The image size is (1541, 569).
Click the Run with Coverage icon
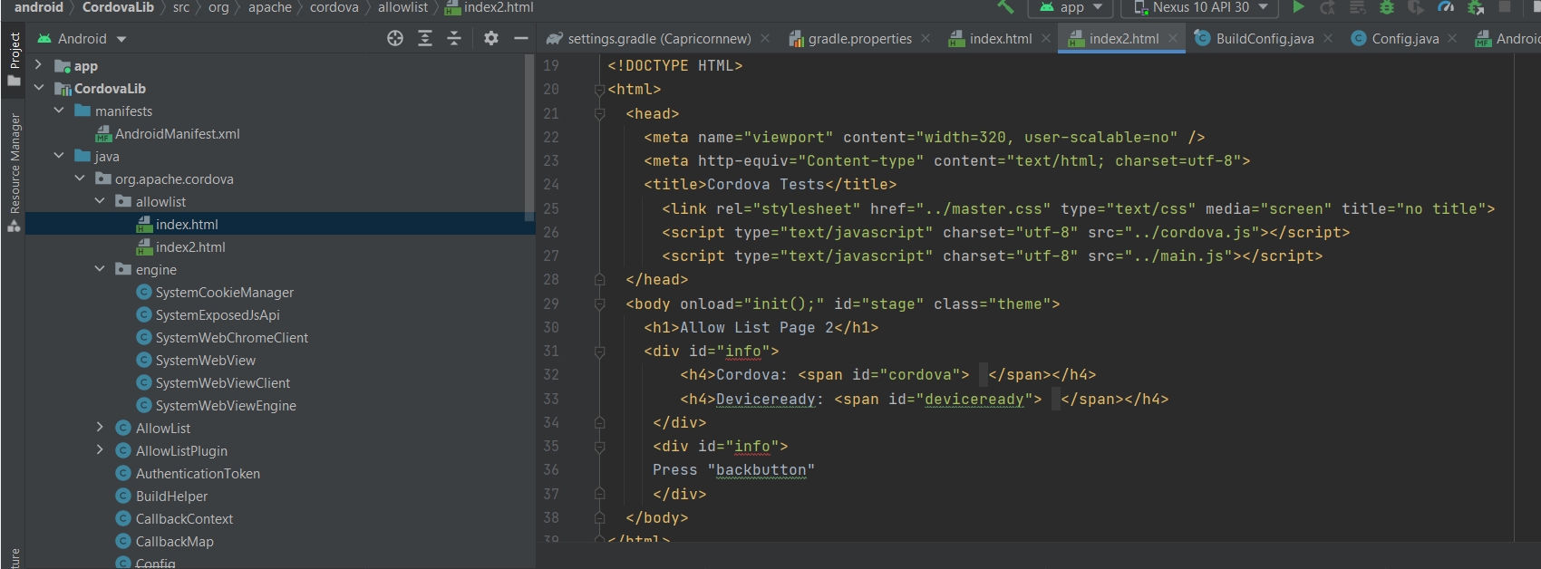pos(1416,7)
